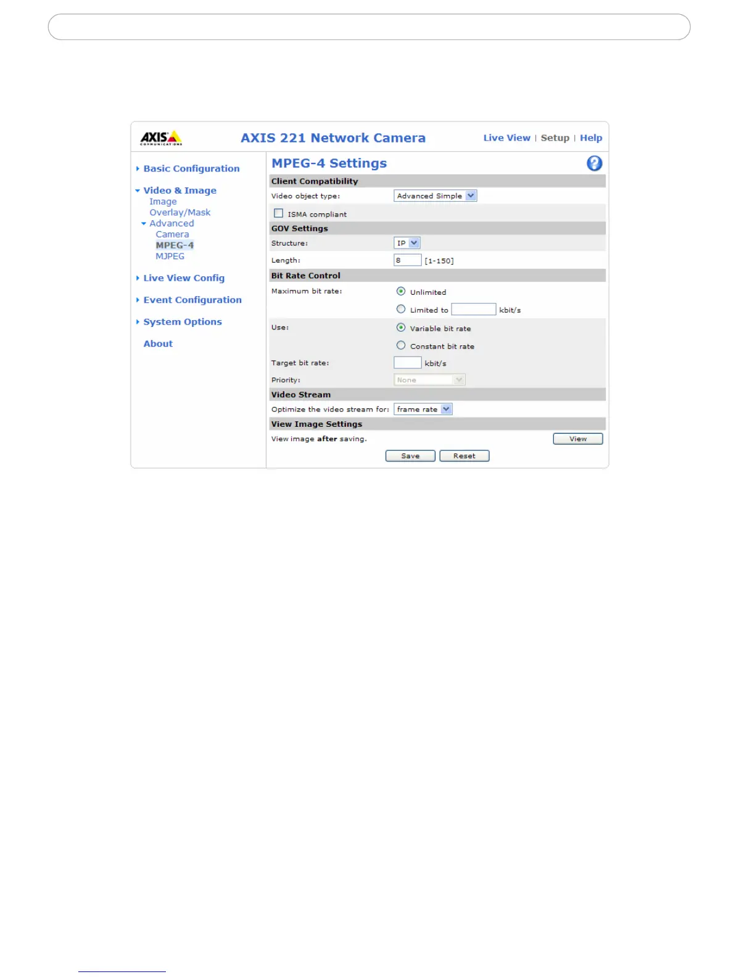Click the Target bit rate input field

coord(408,363)
